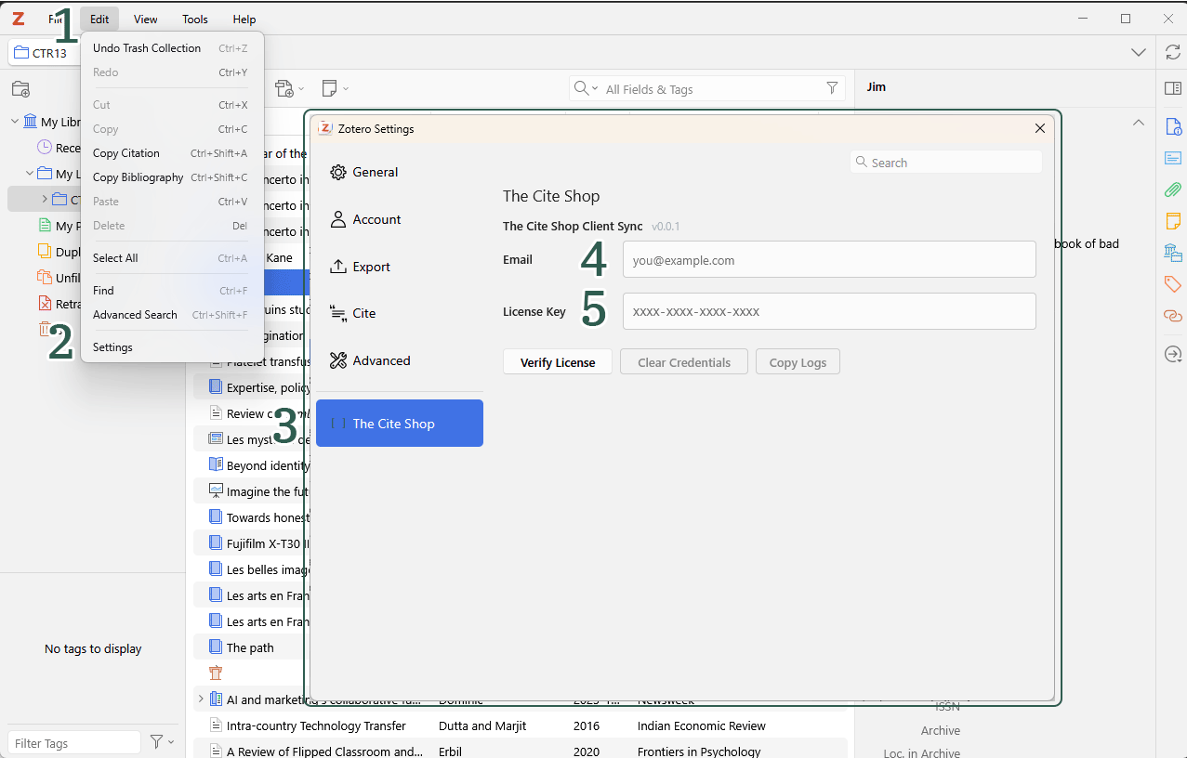Click the My Publications document icon
This screenshot has width=1187, height=758.
[45, 226]
